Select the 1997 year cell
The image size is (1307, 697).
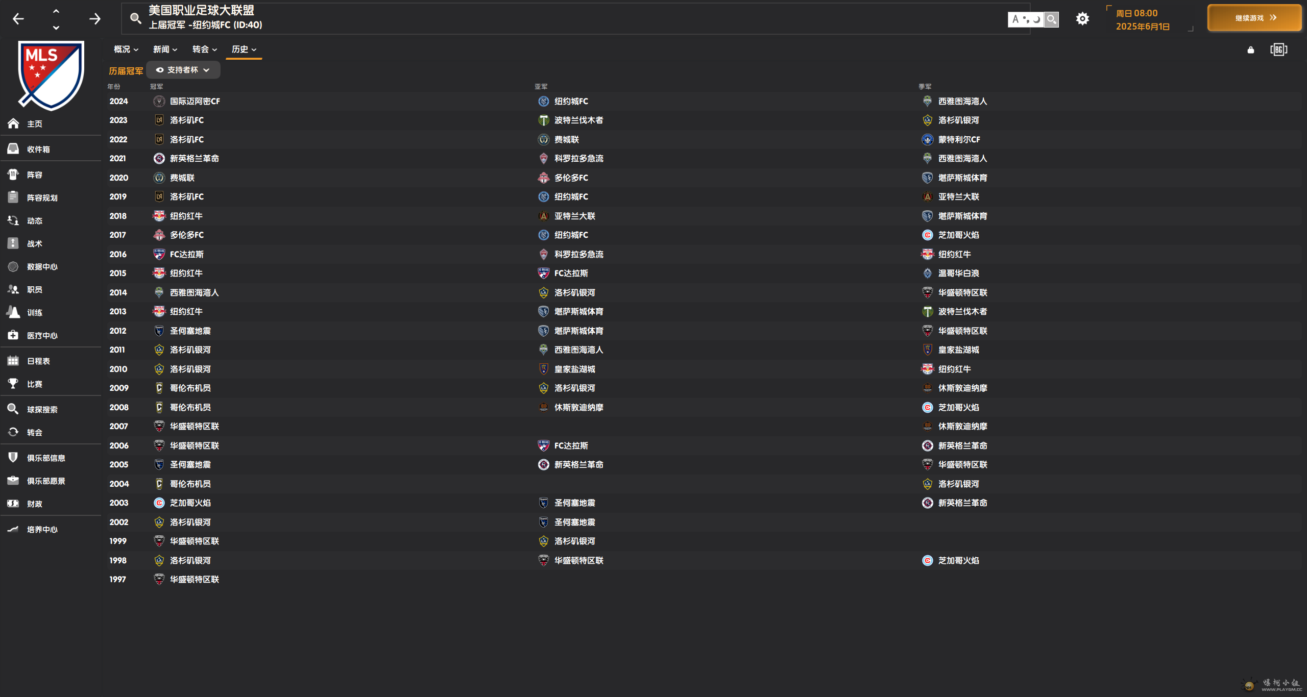point(118,580)
